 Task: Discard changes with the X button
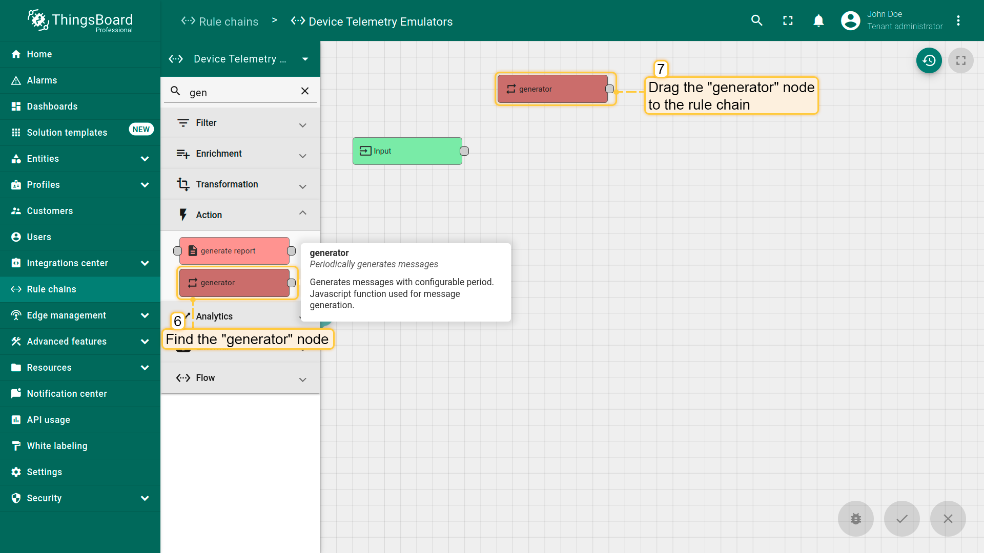[948, 519]
